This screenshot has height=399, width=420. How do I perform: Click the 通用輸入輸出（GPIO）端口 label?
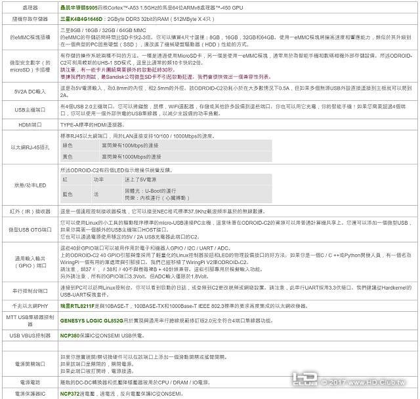point(30,262)
